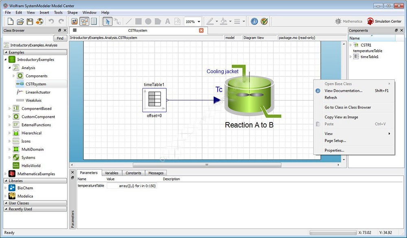Expand the User Classes section
407x238 pixels.
coord(35,203)
